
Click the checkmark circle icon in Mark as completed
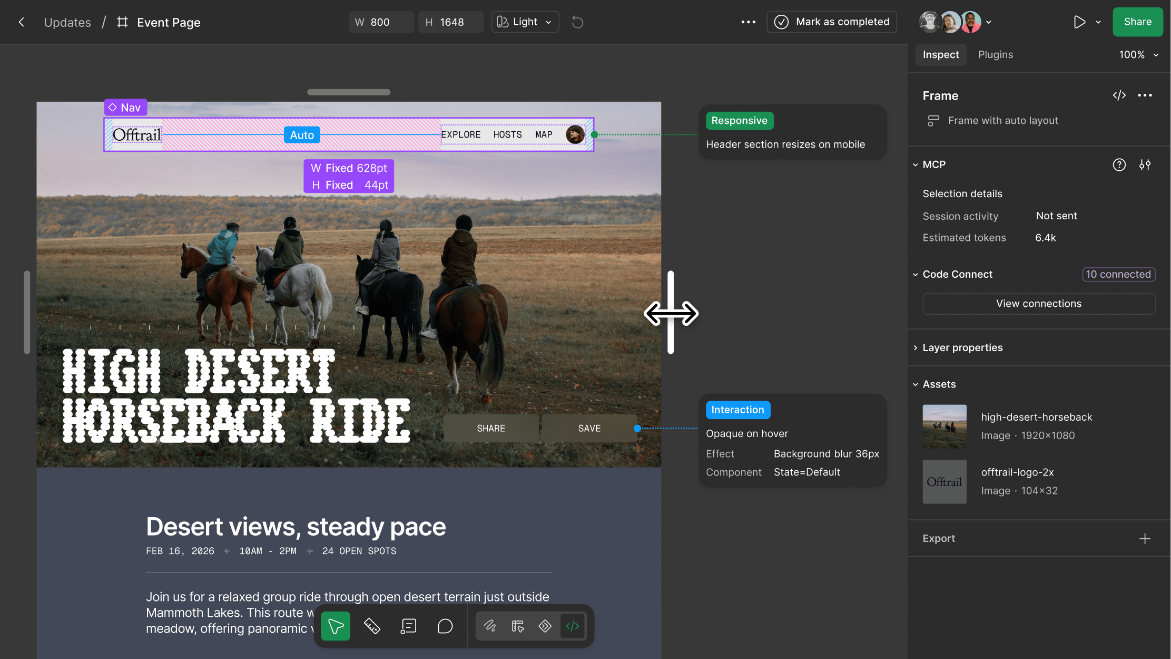coord(782,22)
